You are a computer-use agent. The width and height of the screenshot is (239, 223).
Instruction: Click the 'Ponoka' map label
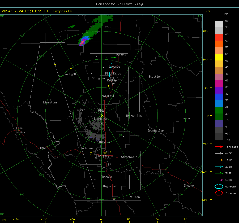point(121,55)
